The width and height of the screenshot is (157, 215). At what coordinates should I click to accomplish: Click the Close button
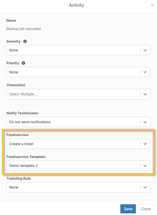point(145,209)
